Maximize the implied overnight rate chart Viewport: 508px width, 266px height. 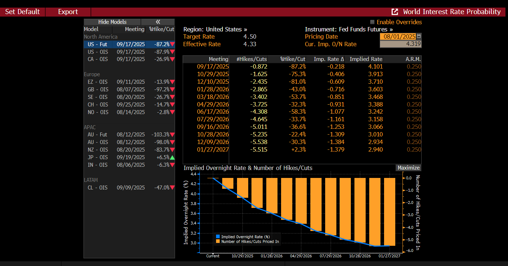click(x=408, y=168)
